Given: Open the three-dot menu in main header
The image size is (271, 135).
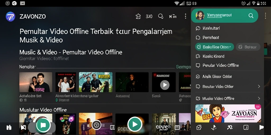Looking at the screenshot, I should click(x=186, y=16).
